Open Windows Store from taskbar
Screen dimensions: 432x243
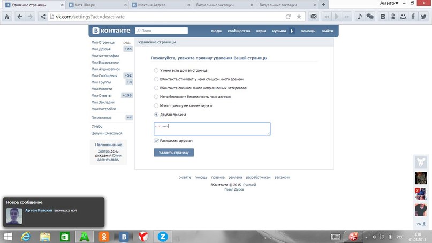click(x=65, y=237)
